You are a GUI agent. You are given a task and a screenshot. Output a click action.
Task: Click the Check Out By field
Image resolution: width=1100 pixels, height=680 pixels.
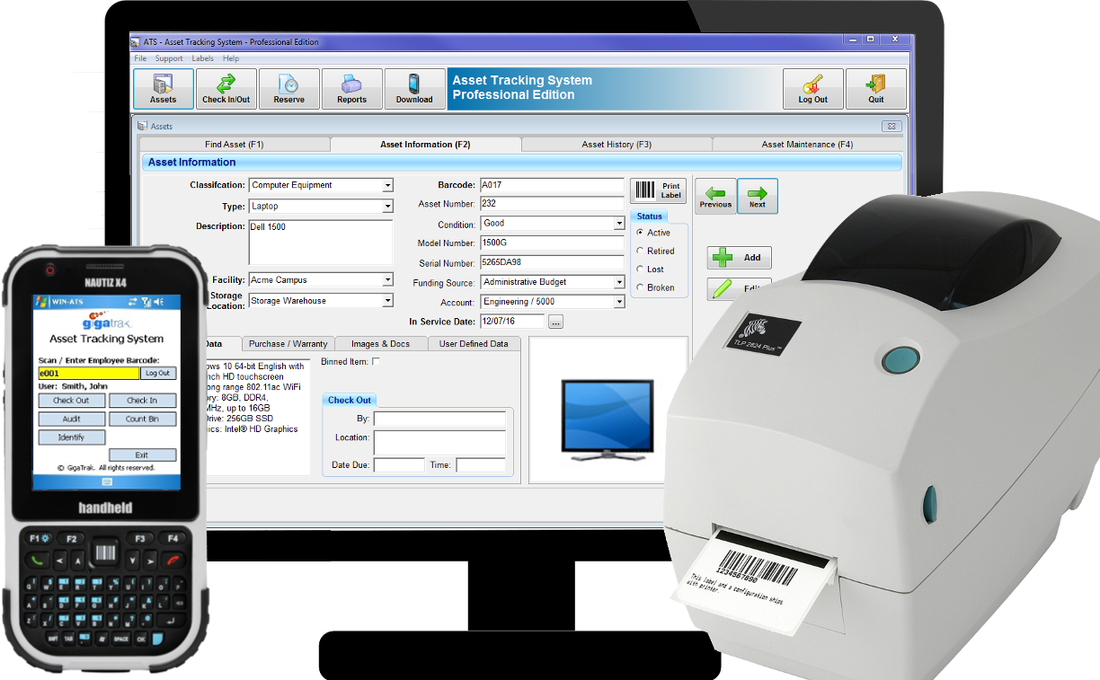tap(439, 419)
